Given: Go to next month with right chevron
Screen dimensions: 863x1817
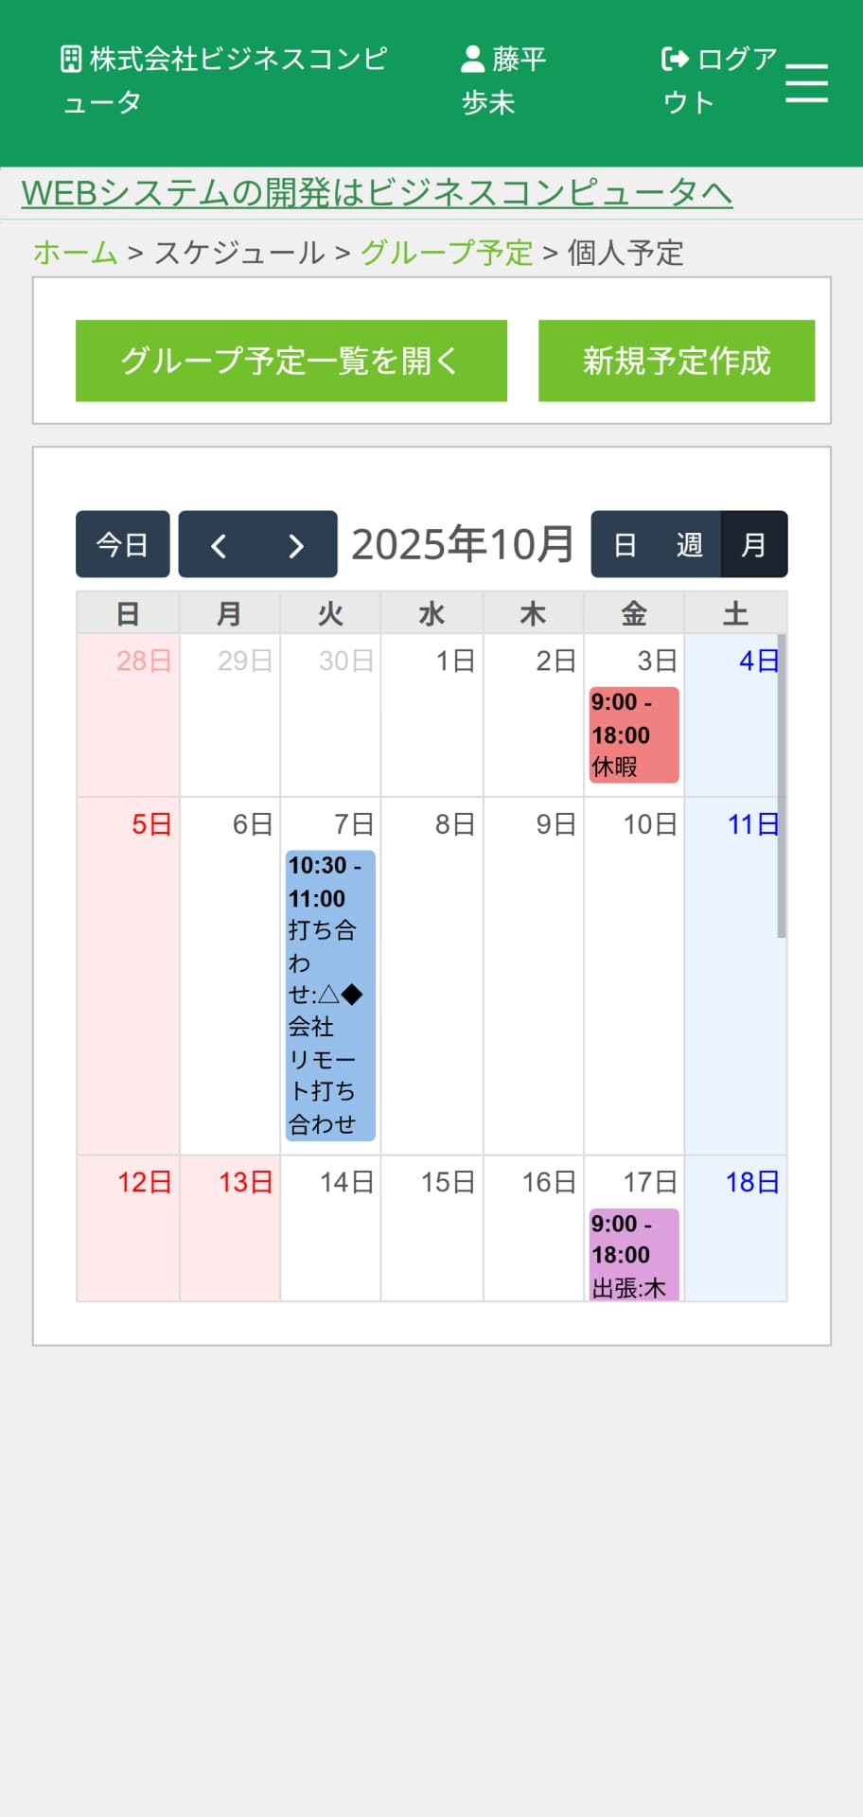Looking at the screenshot, I should point(296,545).
